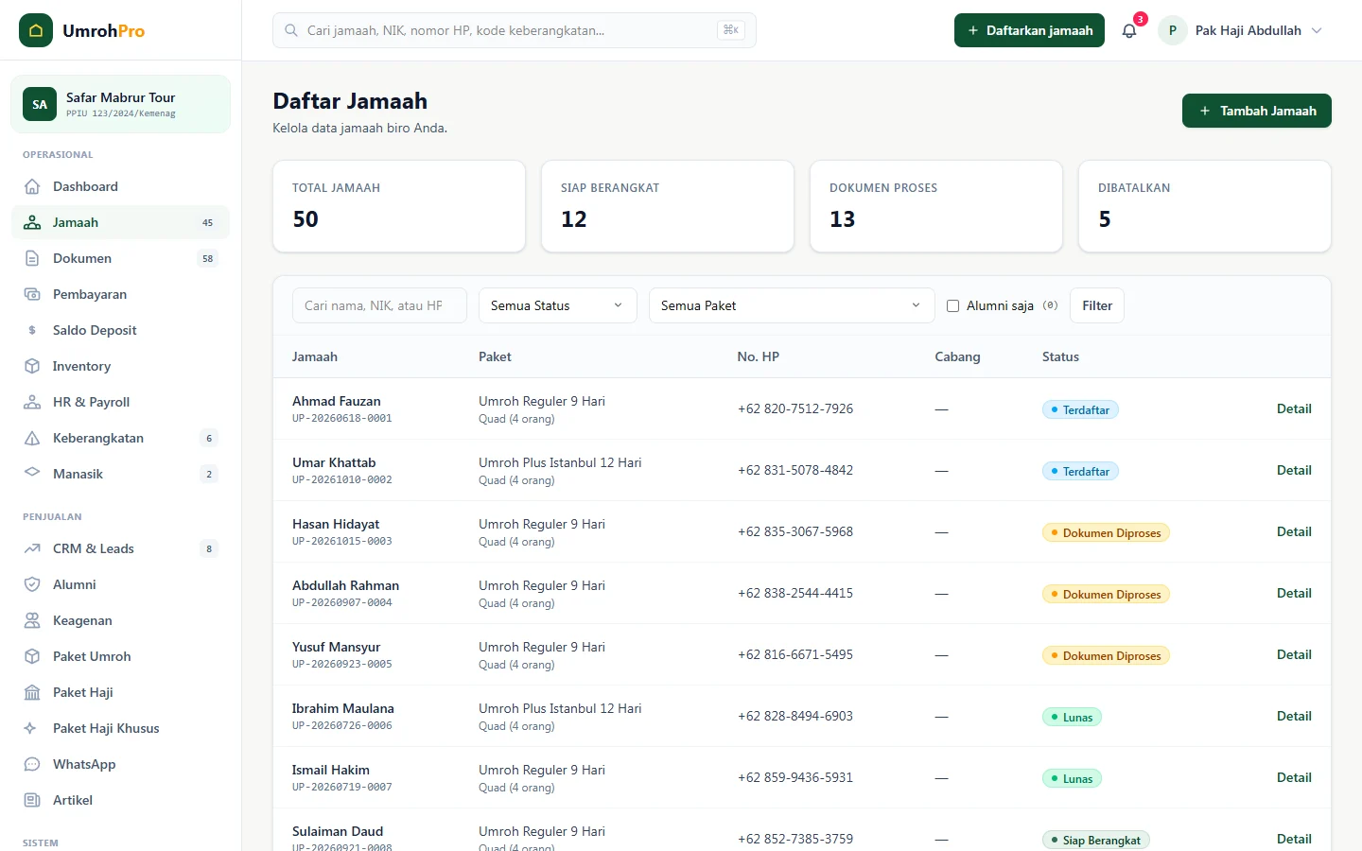
Task: Click the Dashboard home icon
Action: click(x=32, y=186)
